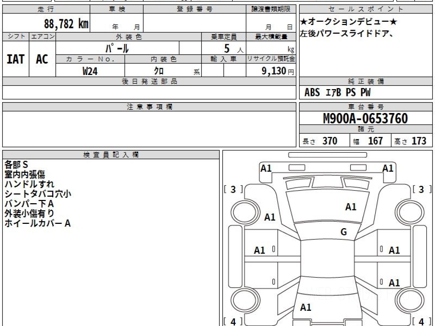Click the 外装色 header
This screenshot has width=435, height=326.
tap(129, 37)
